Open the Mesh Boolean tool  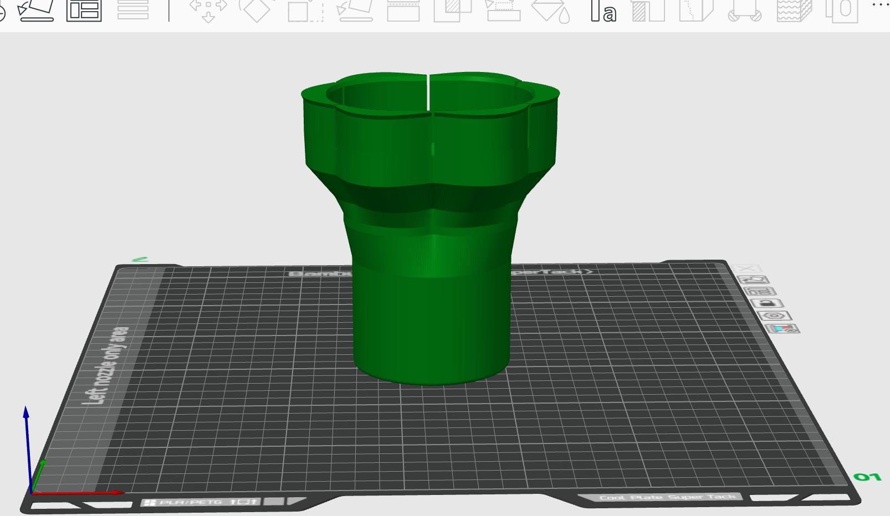tap(452, 10)
